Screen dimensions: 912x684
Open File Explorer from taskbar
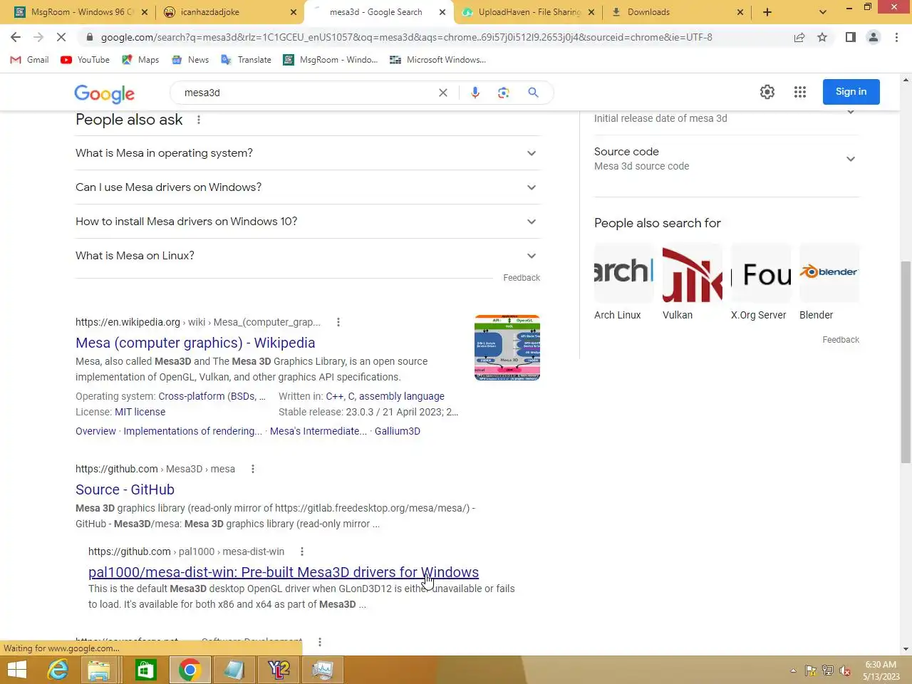pos(99,670)
